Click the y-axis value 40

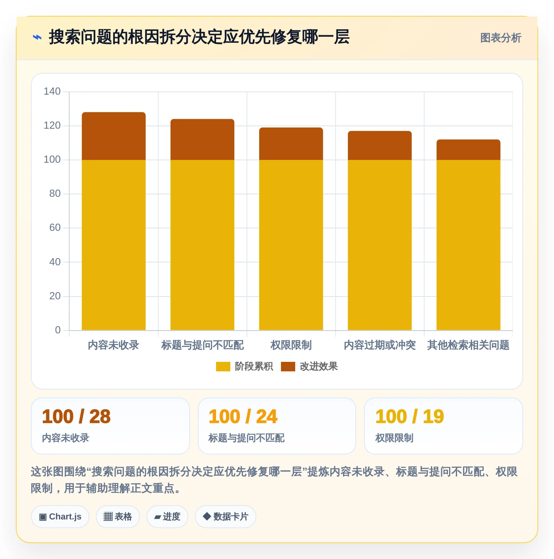tap(55, 262)
